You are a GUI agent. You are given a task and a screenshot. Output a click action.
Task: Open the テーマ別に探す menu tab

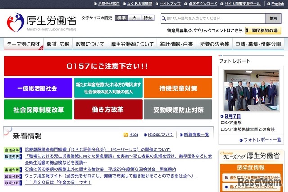pos(23,44)
